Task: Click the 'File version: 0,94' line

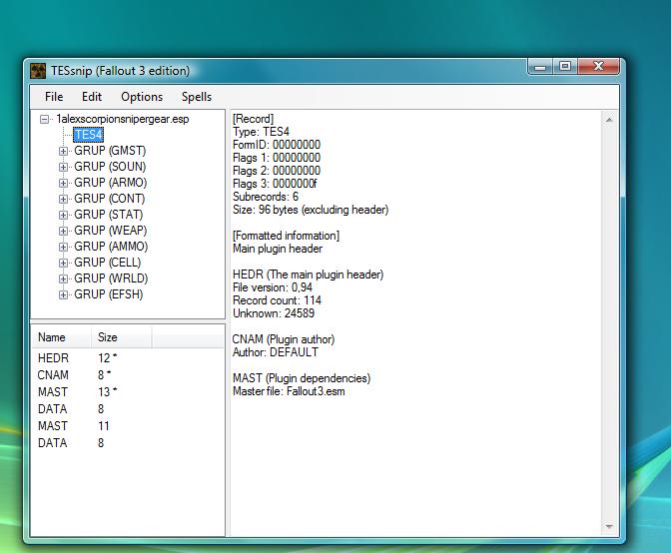Action: click(x=273, y=287)
